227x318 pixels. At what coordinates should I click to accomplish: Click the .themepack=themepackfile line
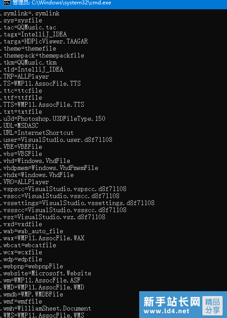point(42,56)
